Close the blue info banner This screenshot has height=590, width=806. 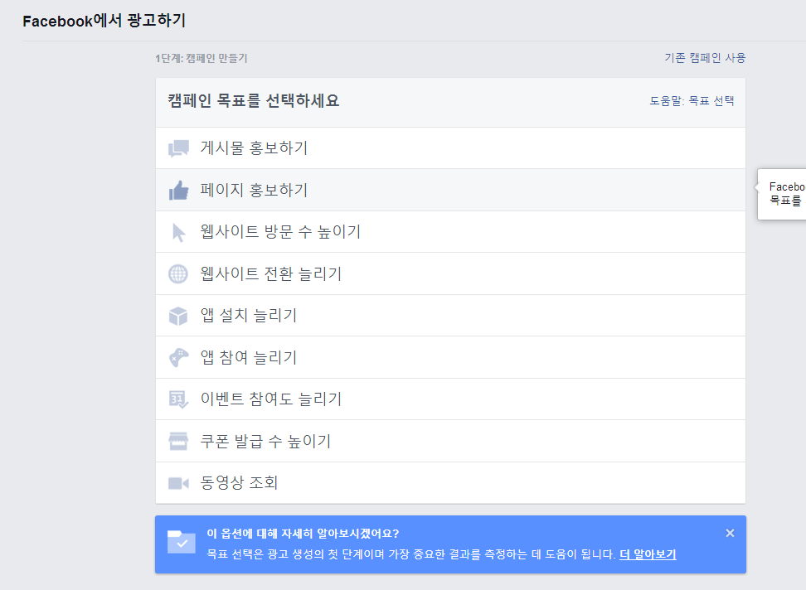[730, 533]
